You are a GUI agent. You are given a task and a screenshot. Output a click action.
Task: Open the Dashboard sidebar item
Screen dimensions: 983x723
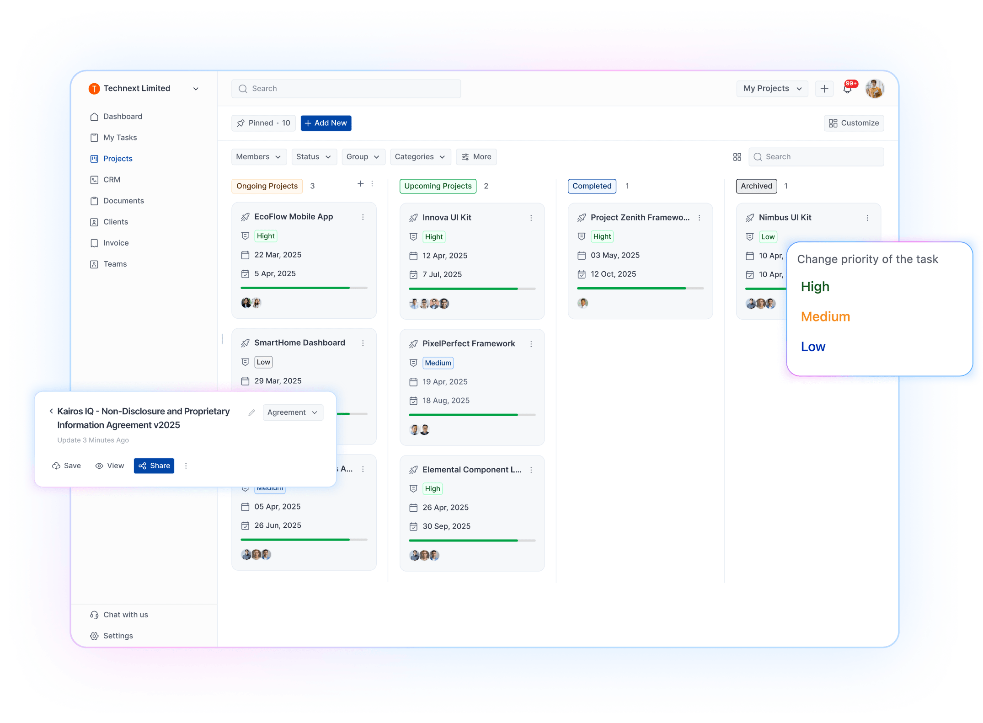coord(116,117)
